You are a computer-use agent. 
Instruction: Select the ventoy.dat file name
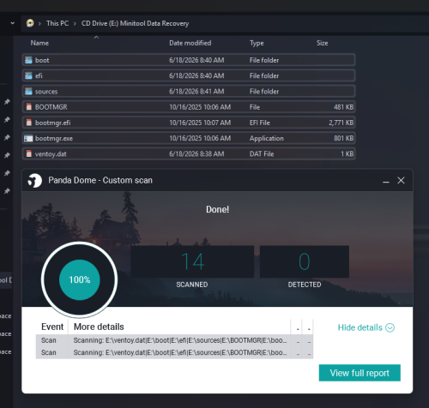pyautogui.click(x=51, y=154)
